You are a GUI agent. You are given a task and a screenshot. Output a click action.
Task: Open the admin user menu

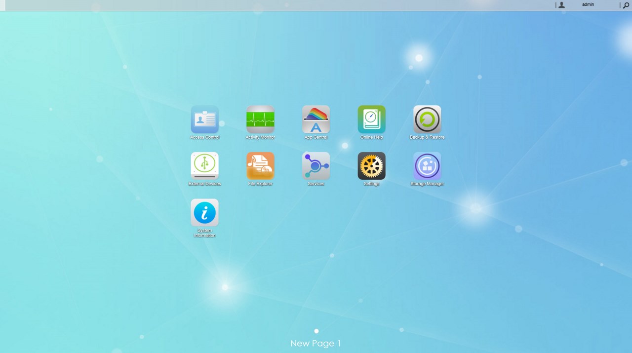(x=588, y=4)
